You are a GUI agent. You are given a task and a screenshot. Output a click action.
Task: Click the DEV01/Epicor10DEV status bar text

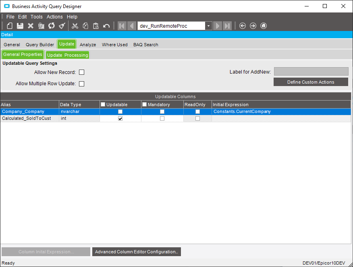click(x=324, y=263)
